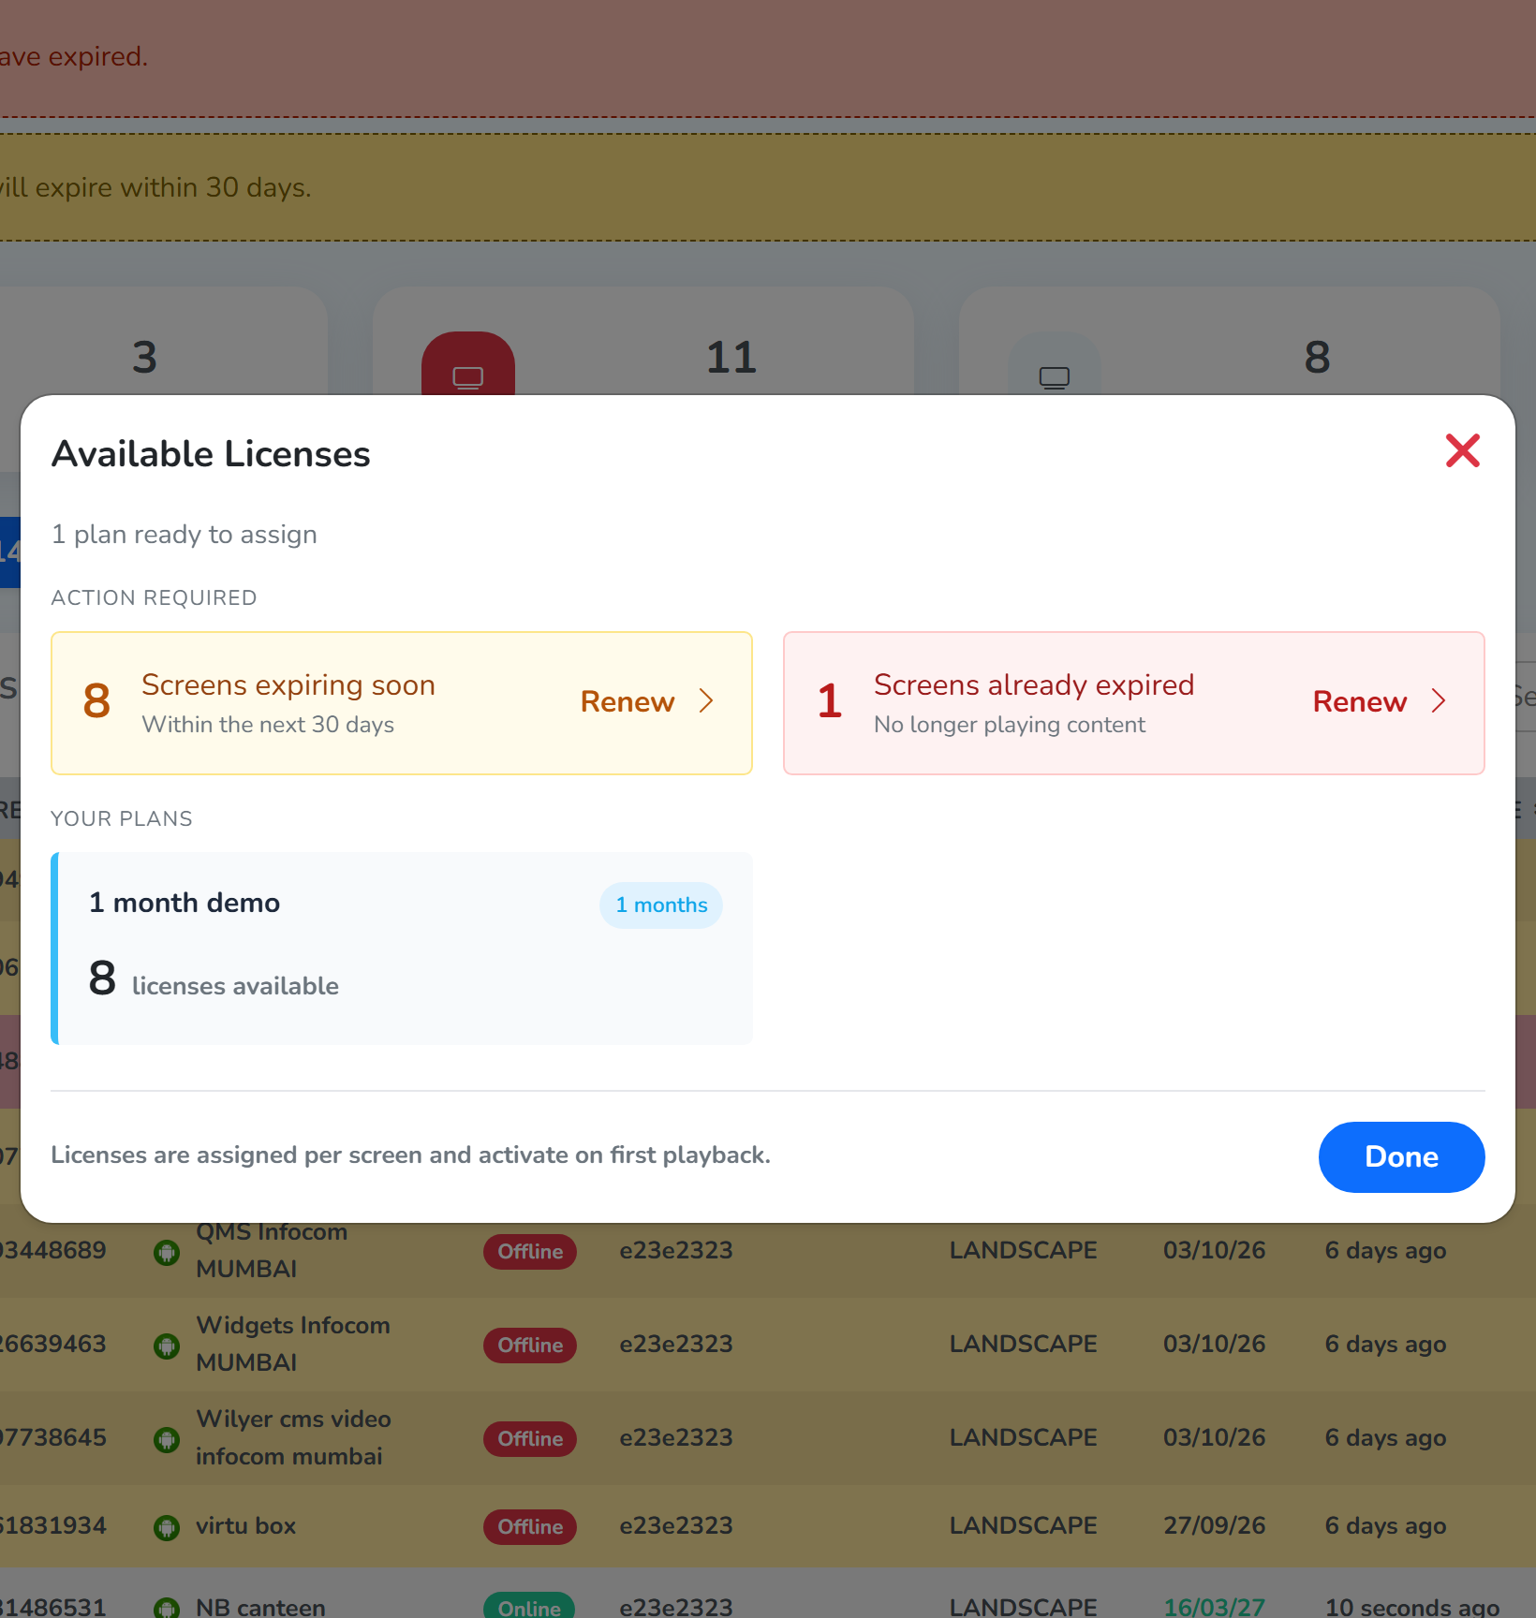Renew the screens expiring soon
The image size is (1536, 1618).
pos(628,701)
